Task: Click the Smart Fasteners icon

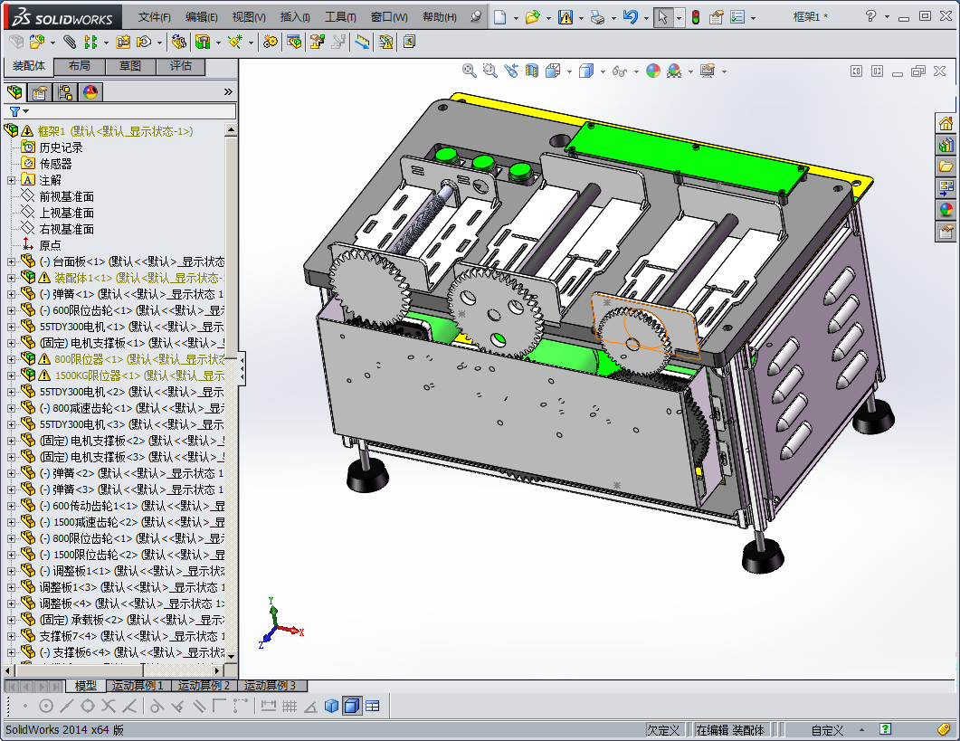Action: pos(123,42)
